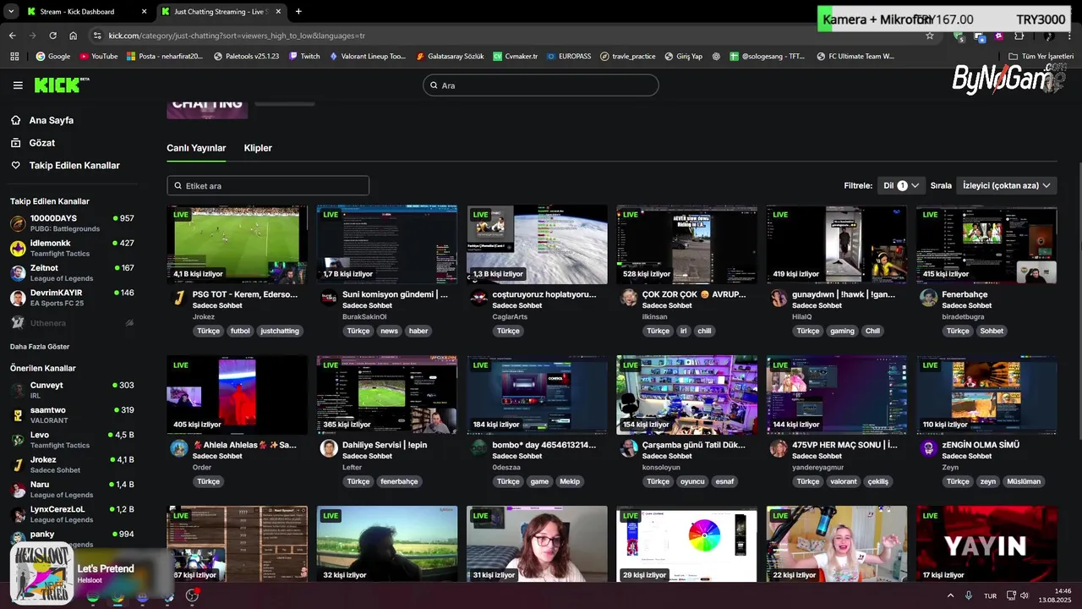Open a new browser tab
1082x609 pixels.
click(298, 12)
